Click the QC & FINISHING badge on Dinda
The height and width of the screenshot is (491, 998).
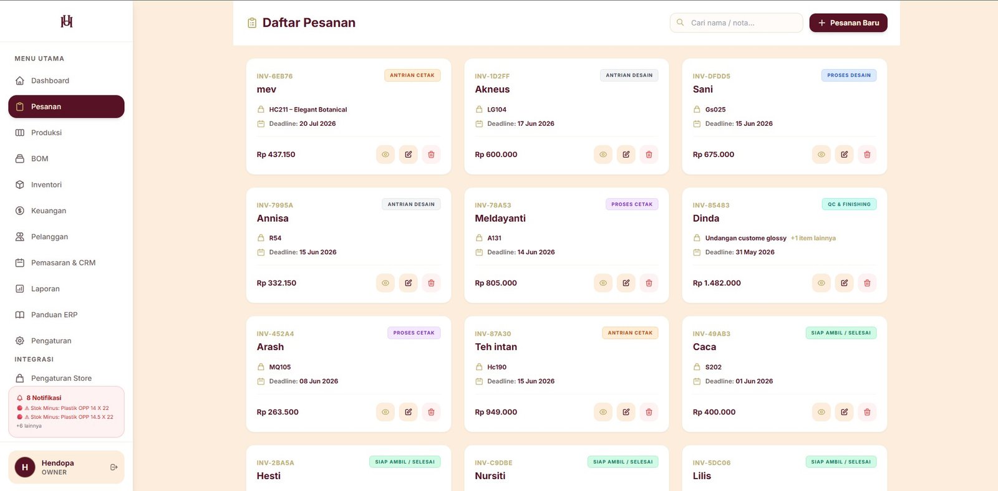849,204
